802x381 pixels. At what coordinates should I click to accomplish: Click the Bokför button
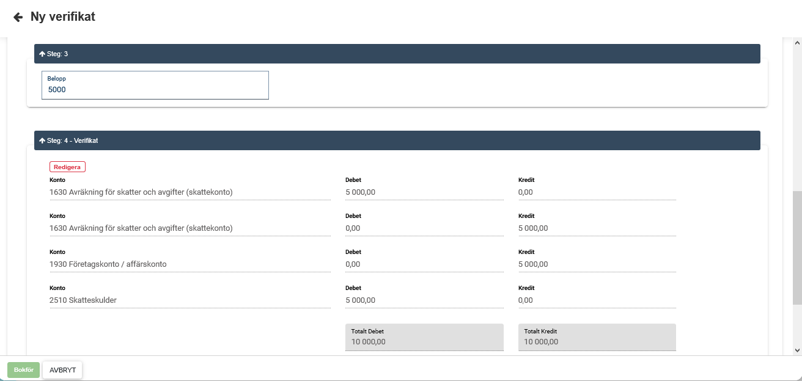23,370
